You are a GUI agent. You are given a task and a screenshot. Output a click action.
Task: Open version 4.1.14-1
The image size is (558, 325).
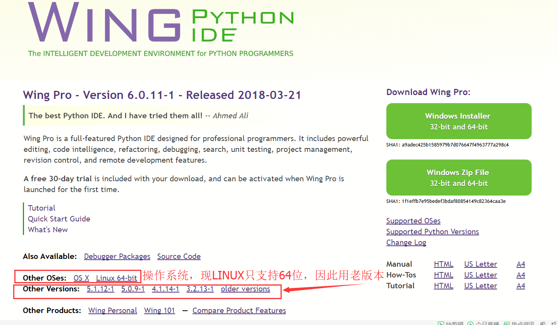165,289
